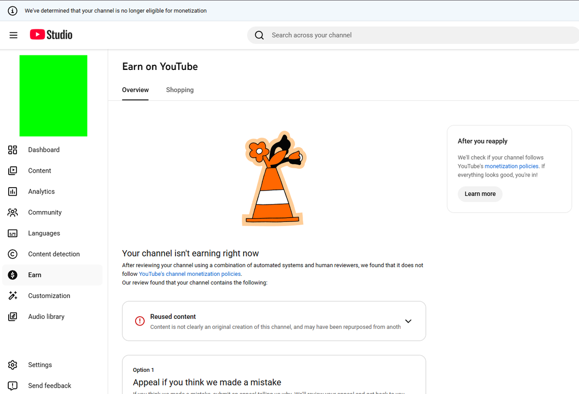The height and width of the screenshot is (394, 579).
Task: Click the green channel avatar thumbnail
Action: pyautogui.click(x=53, y=95)
